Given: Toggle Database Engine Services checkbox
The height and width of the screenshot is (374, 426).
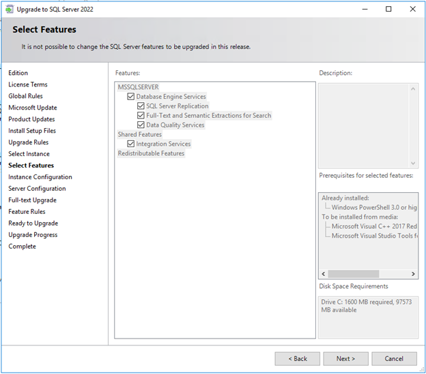Looking at the screenshot, I should 130,97.
